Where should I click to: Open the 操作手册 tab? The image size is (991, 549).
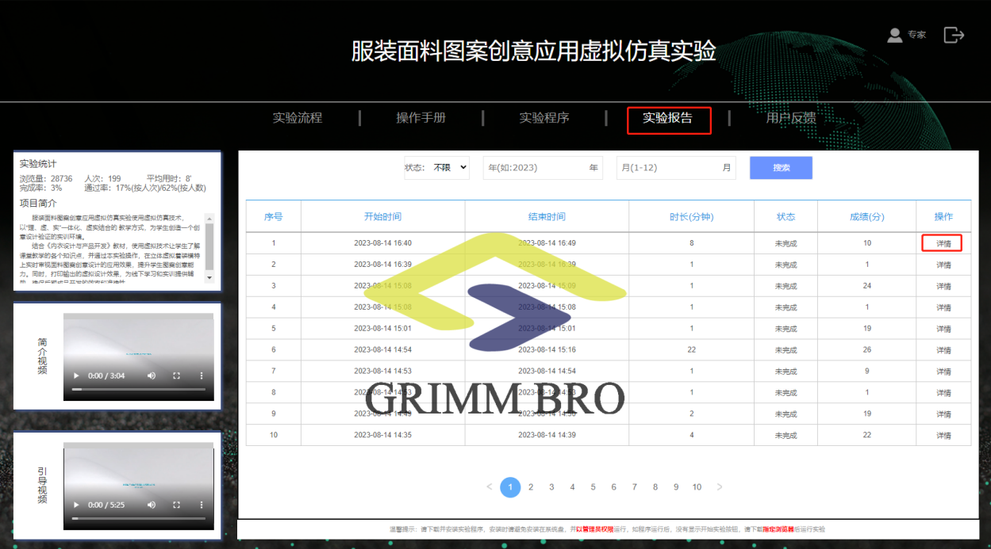421,118
